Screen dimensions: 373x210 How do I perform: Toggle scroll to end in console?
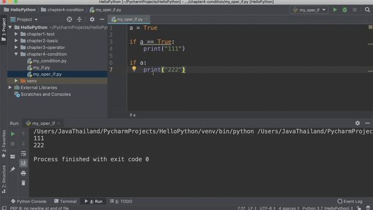tap(23, 163)
